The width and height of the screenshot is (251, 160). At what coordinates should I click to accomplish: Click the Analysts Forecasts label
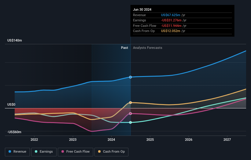148,48
